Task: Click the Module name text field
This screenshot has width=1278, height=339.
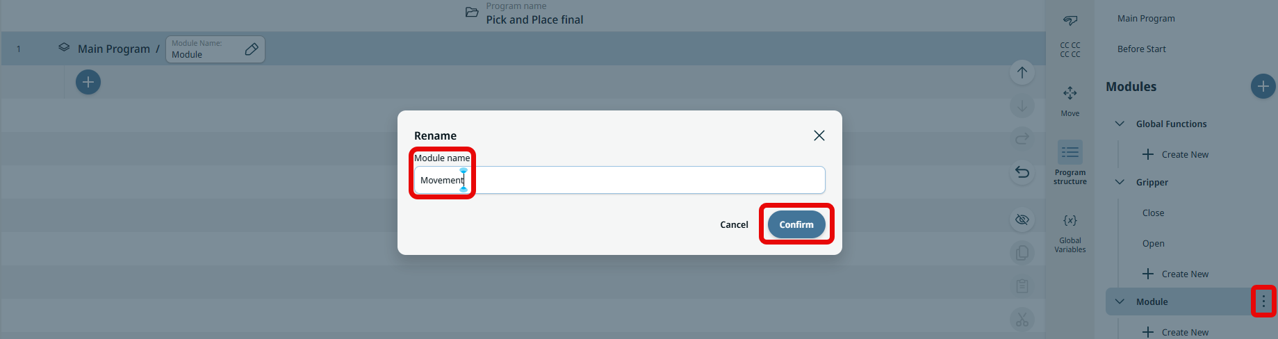Action: pyautogui.click(x=618, y=180)
